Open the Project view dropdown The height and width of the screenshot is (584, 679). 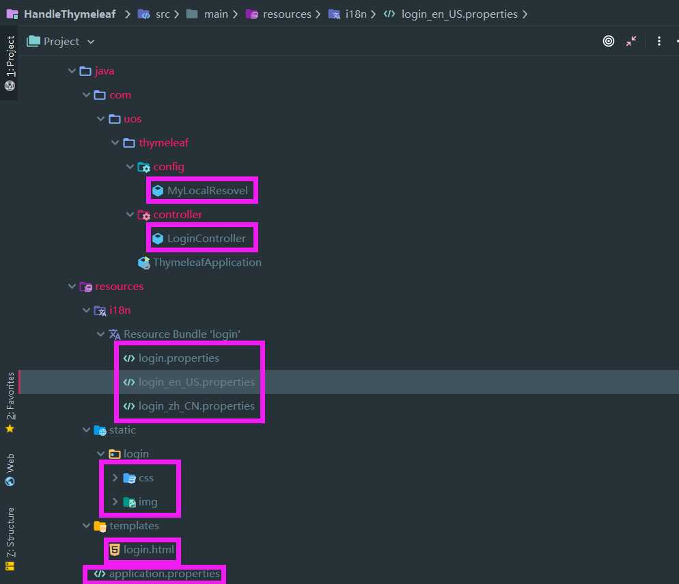coord(61,42)
